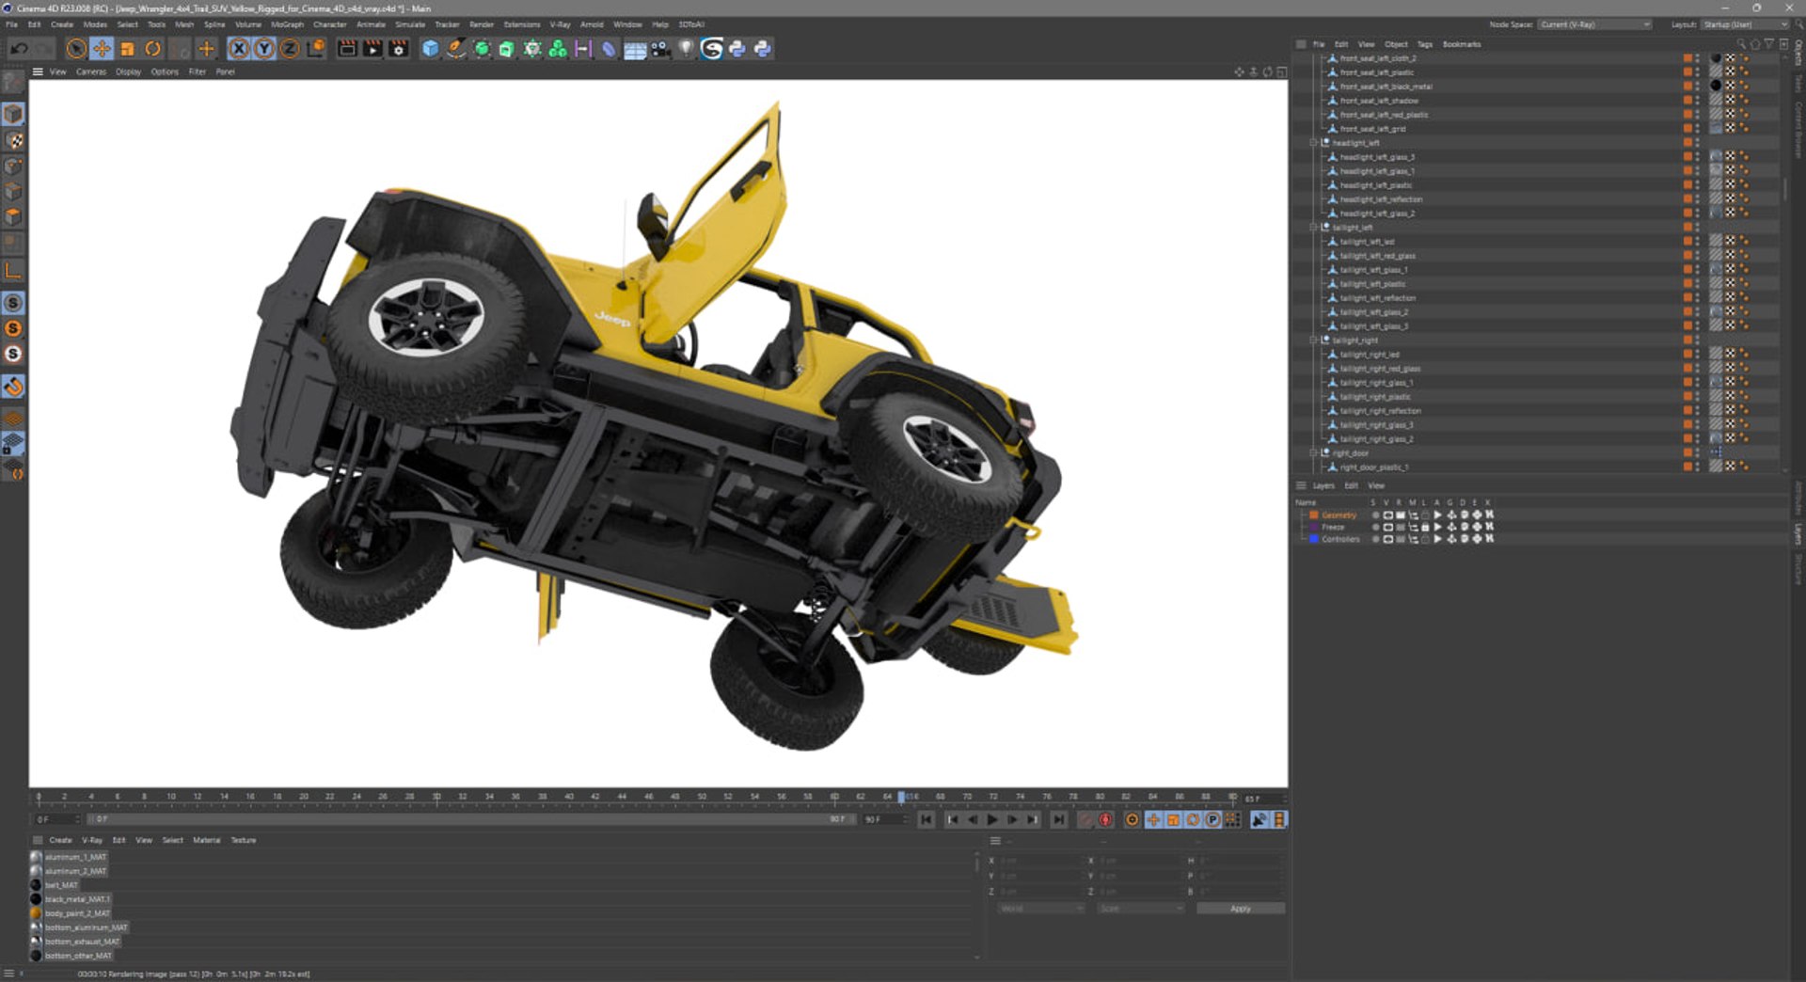Select the Live Selection tool

[x=76, y=49]
